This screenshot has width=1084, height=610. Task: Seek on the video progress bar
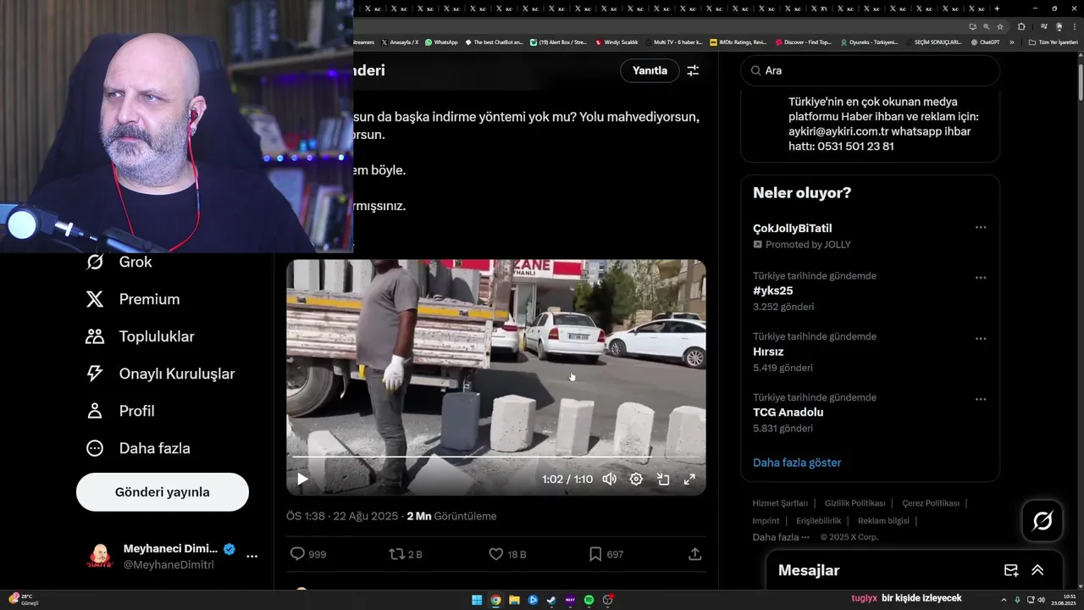click(x=495, y=457)
